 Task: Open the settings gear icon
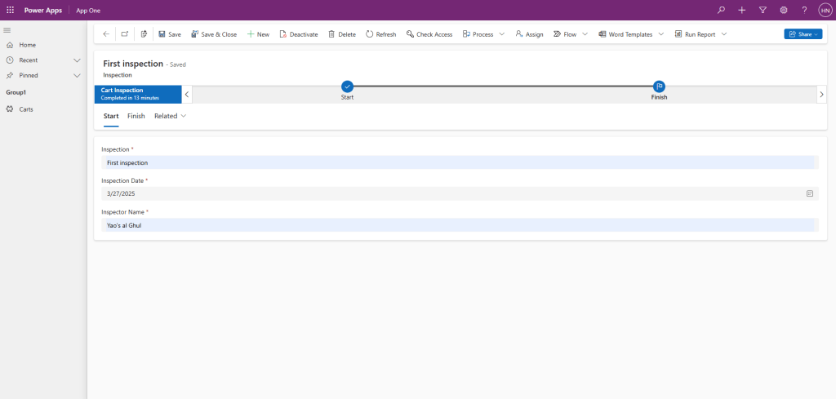[x=784, y=10]
